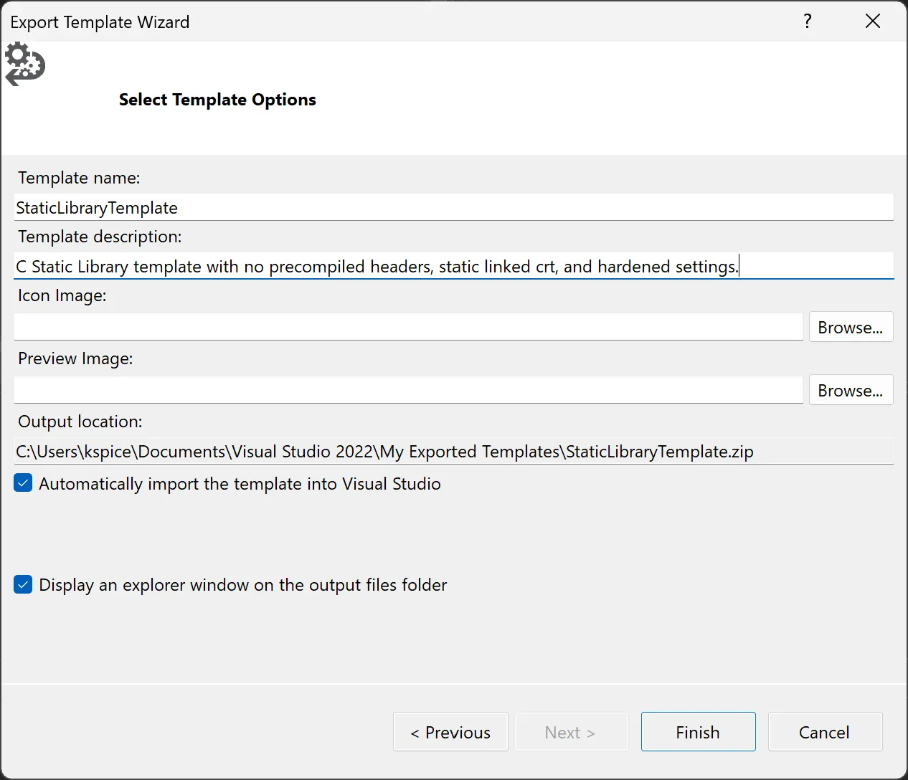
Task: Click the Template description label
Action: pyautogui.click(x=100, y=237)
